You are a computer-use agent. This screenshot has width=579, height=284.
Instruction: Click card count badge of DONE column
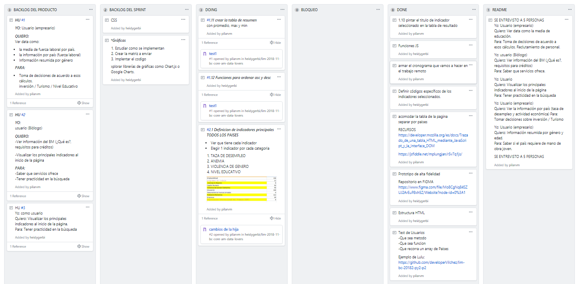coord(393,10)
